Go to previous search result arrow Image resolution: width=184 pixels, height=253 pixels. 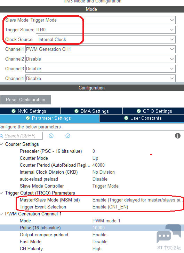click(x=51, y=136)
